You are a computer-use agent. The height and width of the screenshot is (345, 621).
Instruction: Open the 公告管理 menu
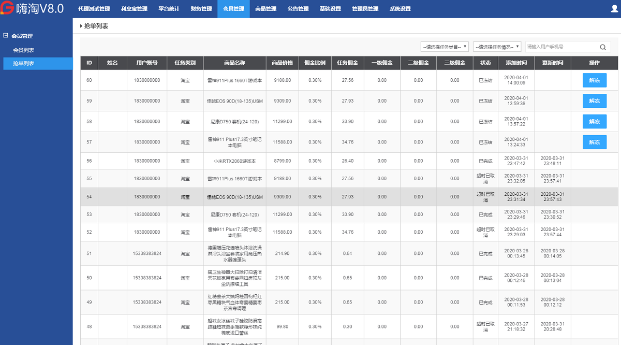[298, 8]
